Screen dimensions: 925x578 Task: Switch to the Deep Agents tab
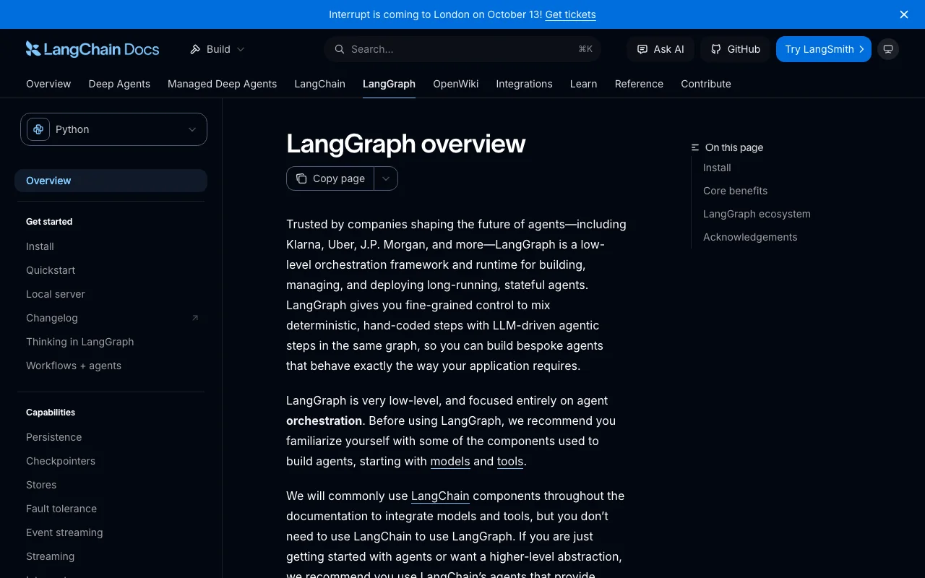pyautogui.click(x=119, y=84)
